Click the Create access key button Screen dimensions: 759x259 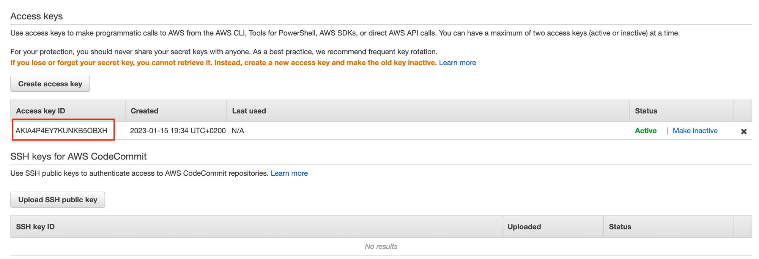[x=50, y=84]
